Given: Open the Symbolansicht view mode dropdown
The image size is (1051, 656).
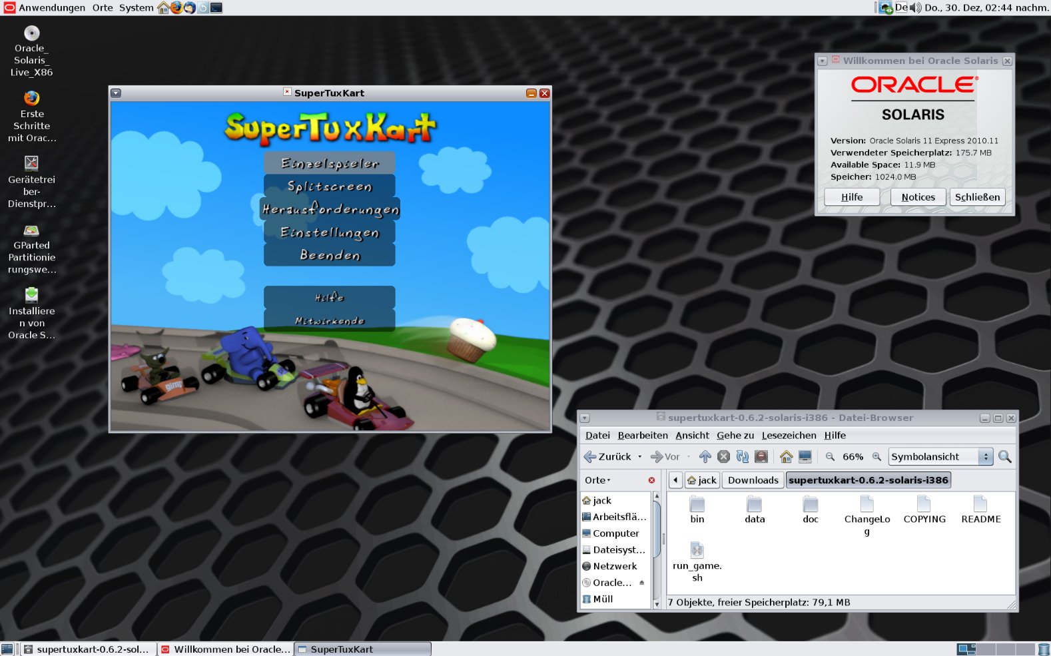Looking at the screenshot, I should [940, 456].
